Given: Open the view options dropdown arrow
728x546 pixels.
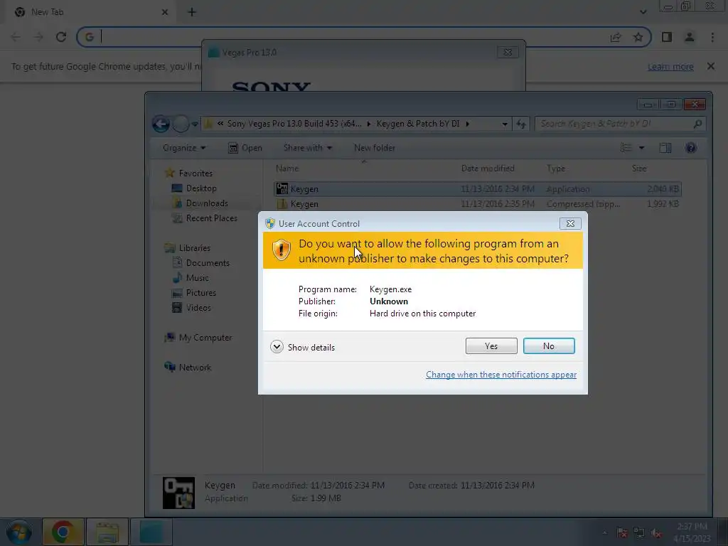Looking at the screenshot, I should pyautogui.click(x=642, y=148).
